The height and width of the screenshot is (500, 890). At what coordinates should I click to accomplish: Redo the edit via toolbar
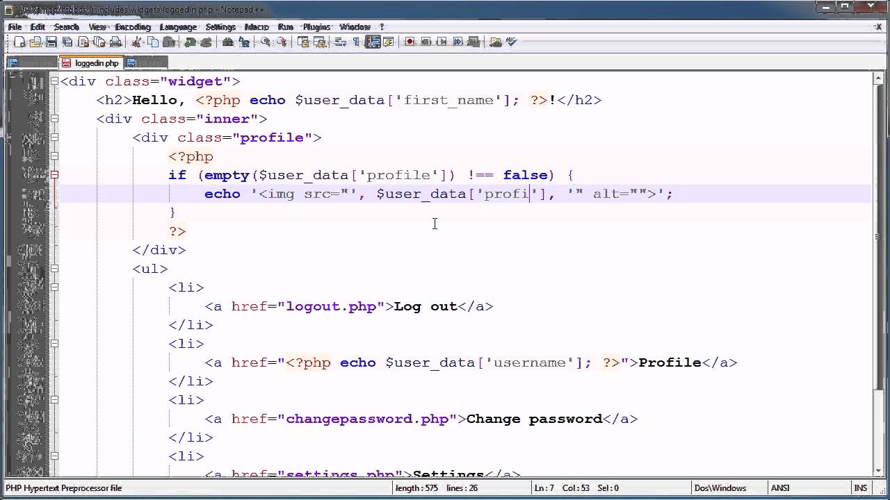207,42
